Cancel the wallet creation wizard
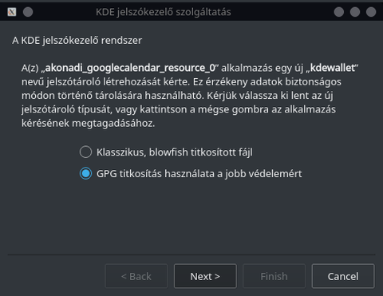 tap(343, 276)
